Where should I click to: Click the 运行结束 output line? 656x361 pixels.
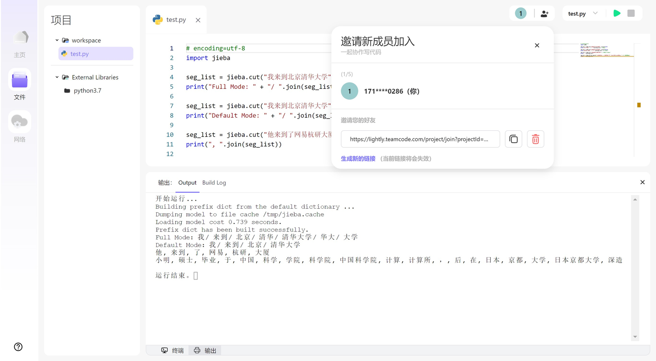173,275
